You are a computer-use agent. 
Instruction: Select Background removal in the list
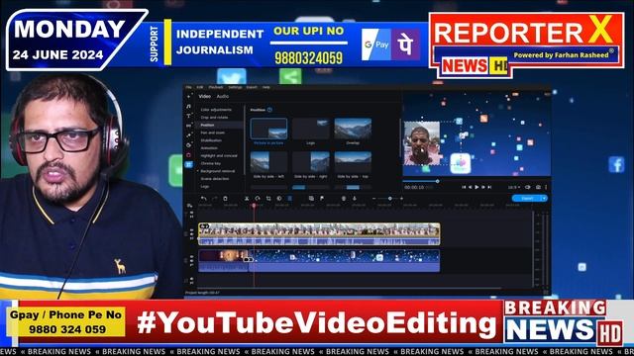[218, 171]
